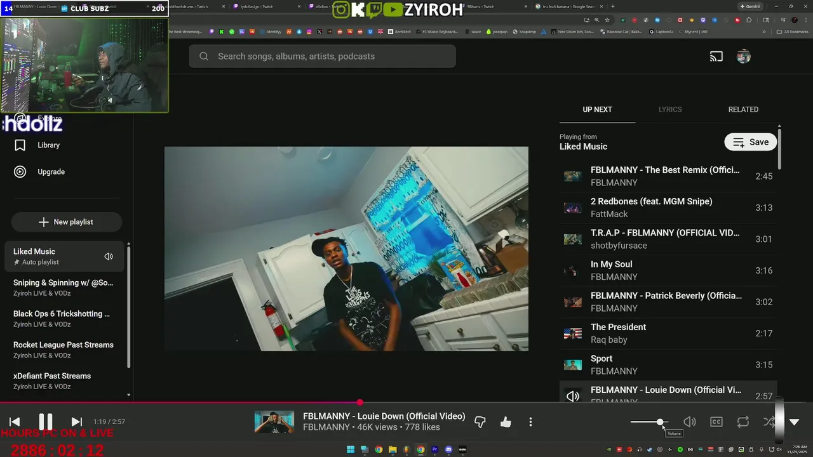Click The President queue thumbnail
This screenshot has height=457, width=813.
(x=573, y=333)
